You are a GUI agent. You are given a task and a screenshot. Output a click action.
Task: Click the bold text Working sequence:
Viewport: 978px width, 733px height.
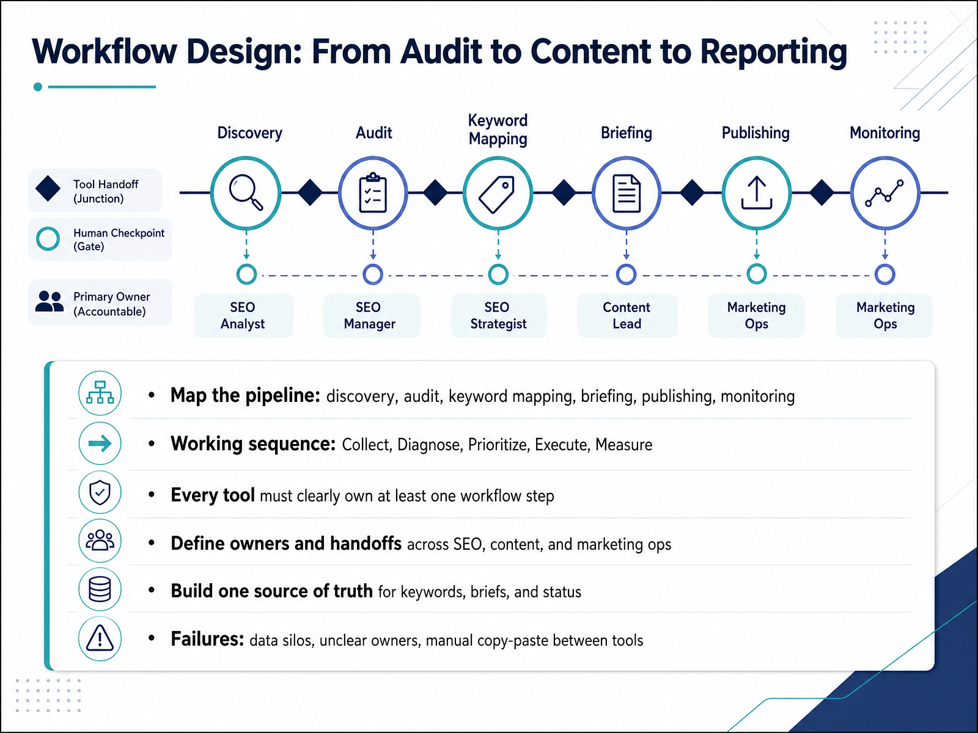pos(253,443)
